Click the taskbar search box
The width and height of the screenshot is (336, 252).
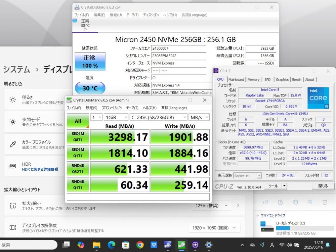click(x=29, y=245)
